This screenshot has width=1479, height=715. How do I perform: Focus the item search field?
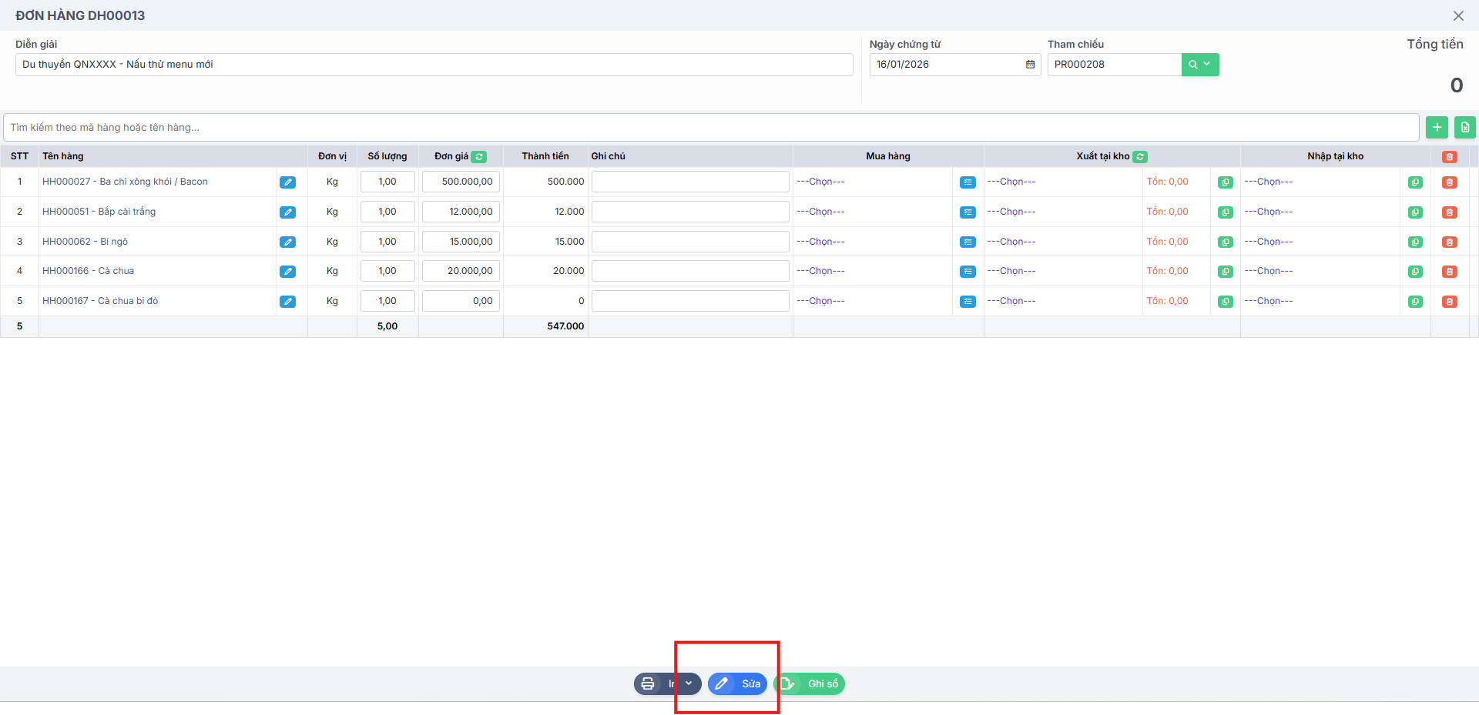tap(710, 128)
